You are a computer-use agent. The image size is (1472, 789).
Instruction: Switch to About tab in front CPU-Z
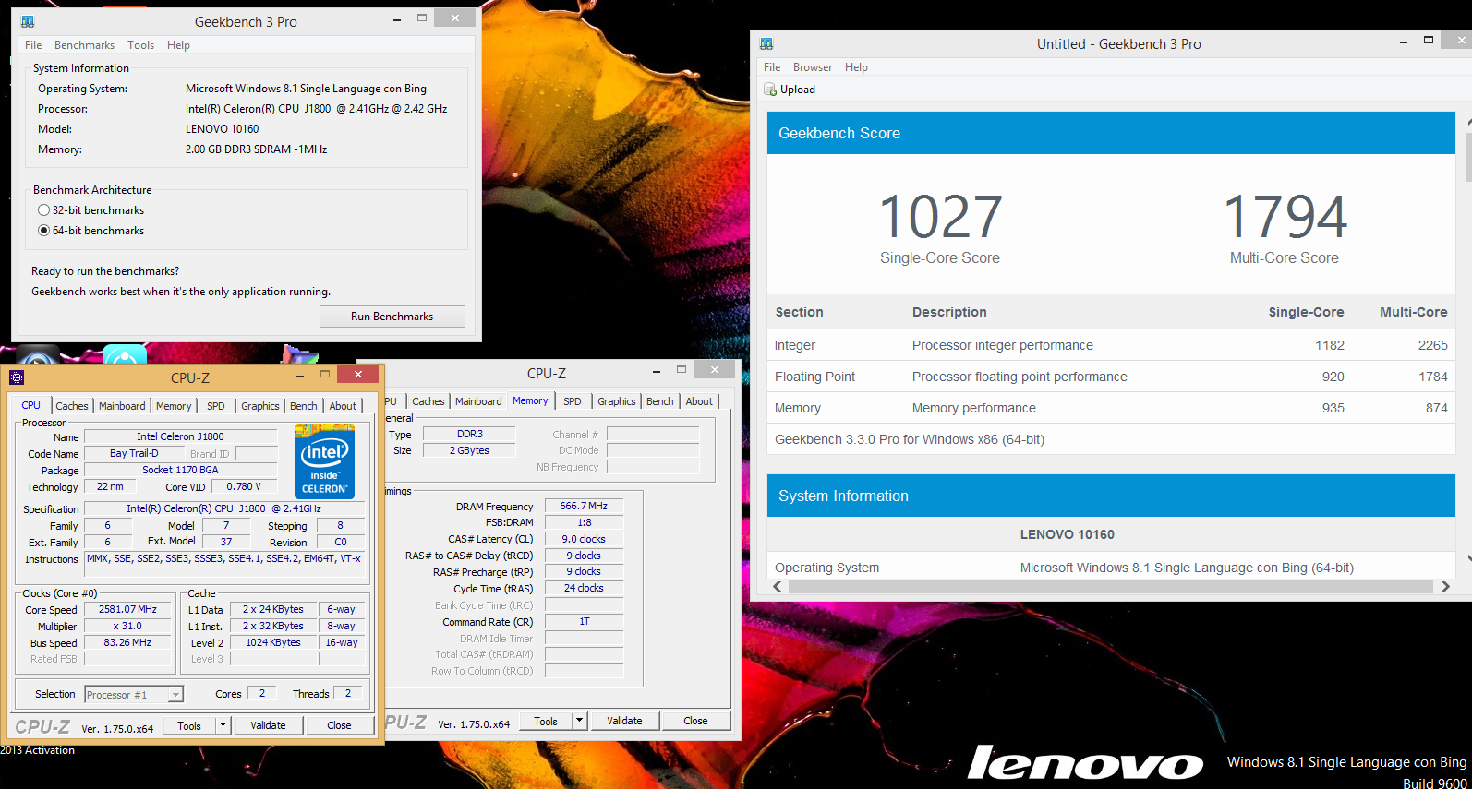coord(343,406)
